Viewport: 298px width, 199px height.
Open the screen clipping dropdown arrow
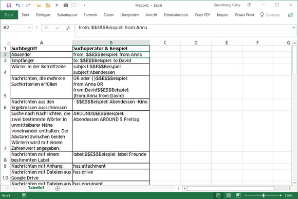click(79, 5)
